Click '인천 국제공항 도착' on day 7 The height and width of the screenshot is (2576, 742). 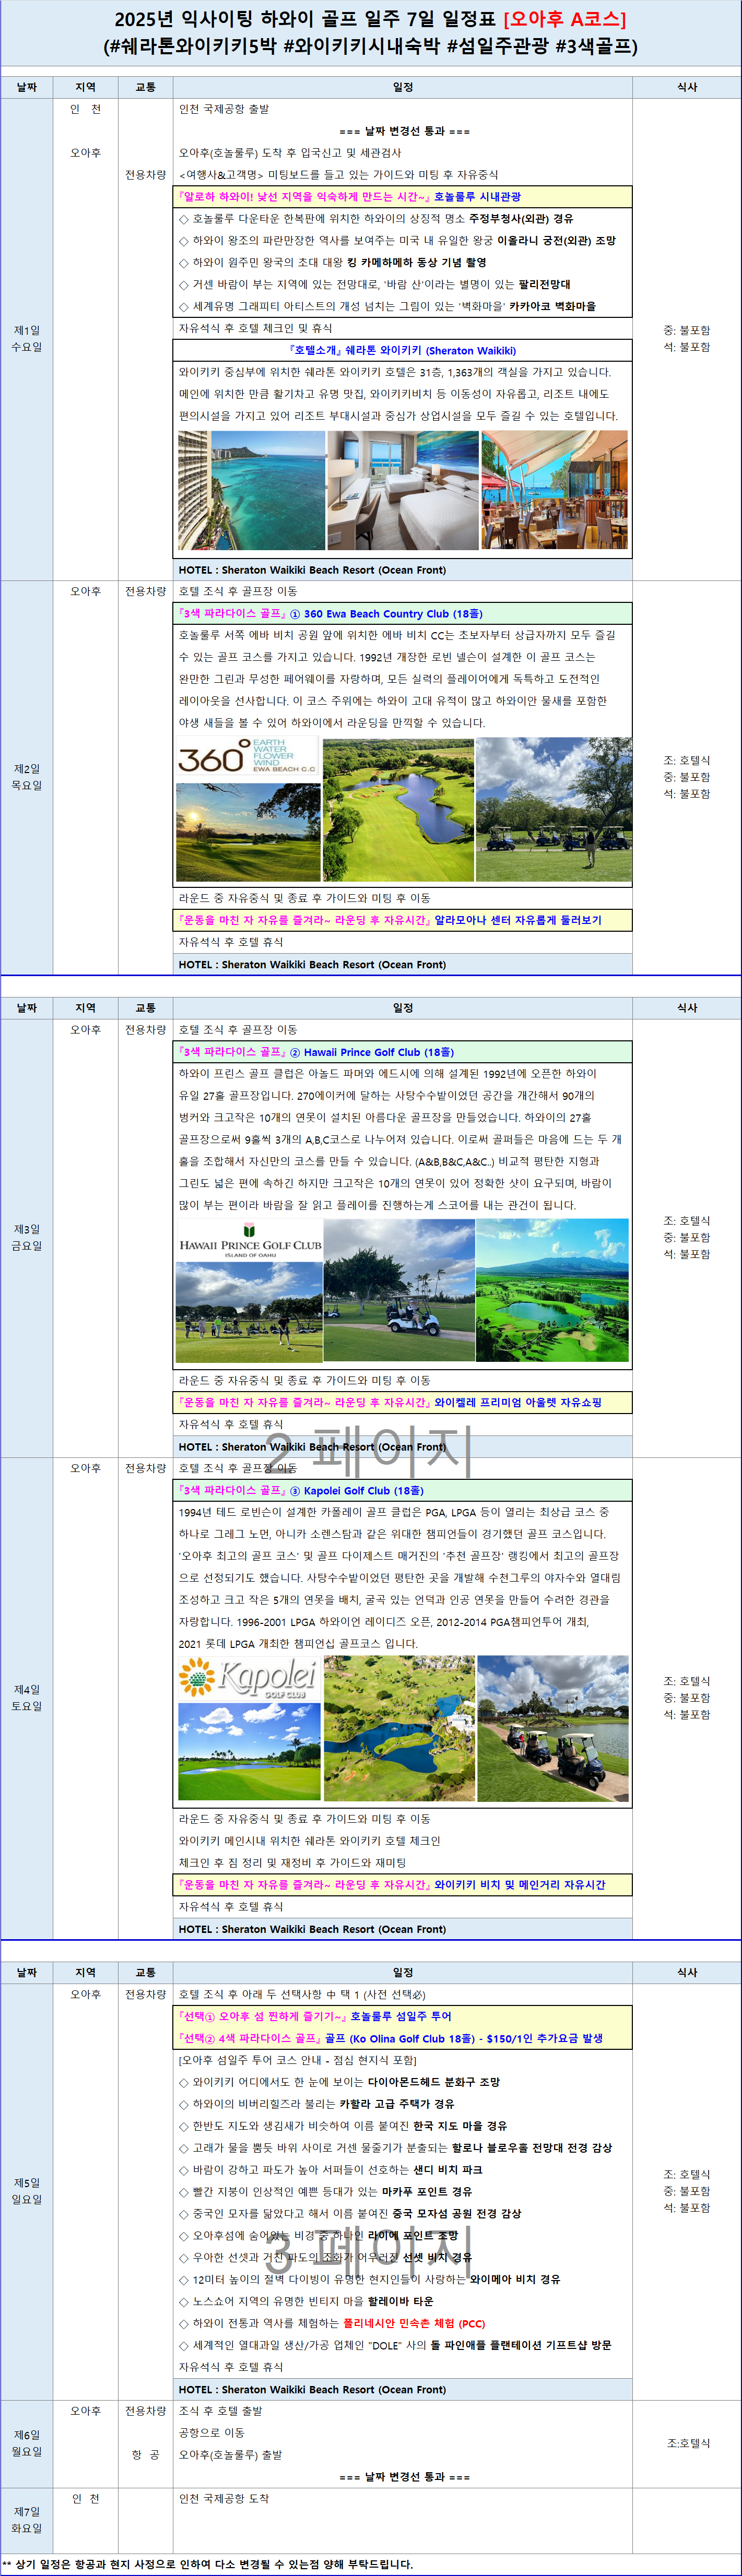pos(224,2499)
